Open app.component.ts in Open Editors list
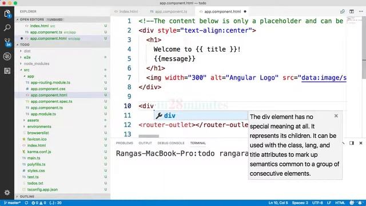 point(46,32)
